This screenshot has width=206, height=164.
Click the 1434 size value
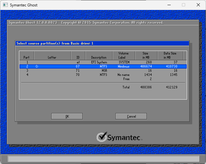(x=148, y=75)
